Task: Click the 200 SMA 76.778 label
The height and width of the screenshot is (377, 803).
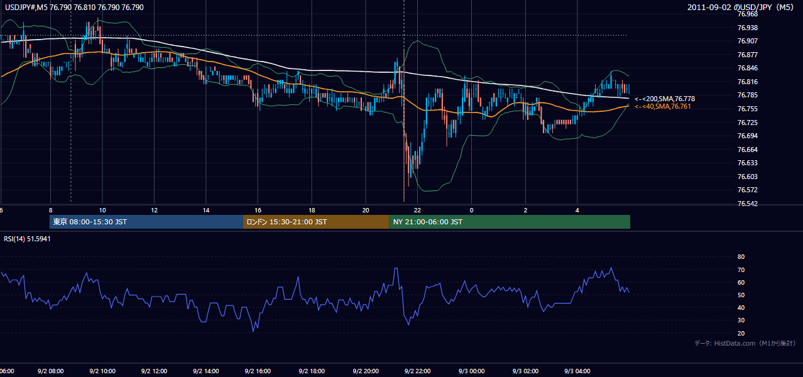Action: pos(665,99)
